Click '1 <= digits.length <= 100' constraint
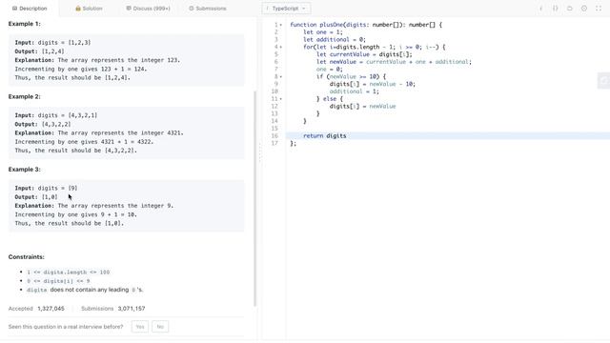 point(68,272)
